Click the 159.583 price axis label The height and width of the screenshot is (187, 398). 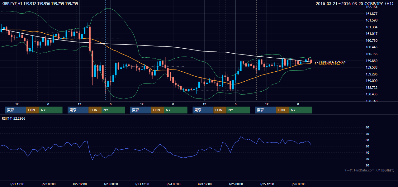(372, 67)
